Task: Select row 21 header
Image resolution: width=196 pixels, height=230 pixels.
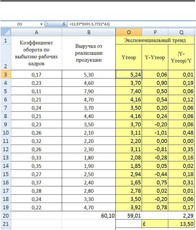Action: coord(6,224)
